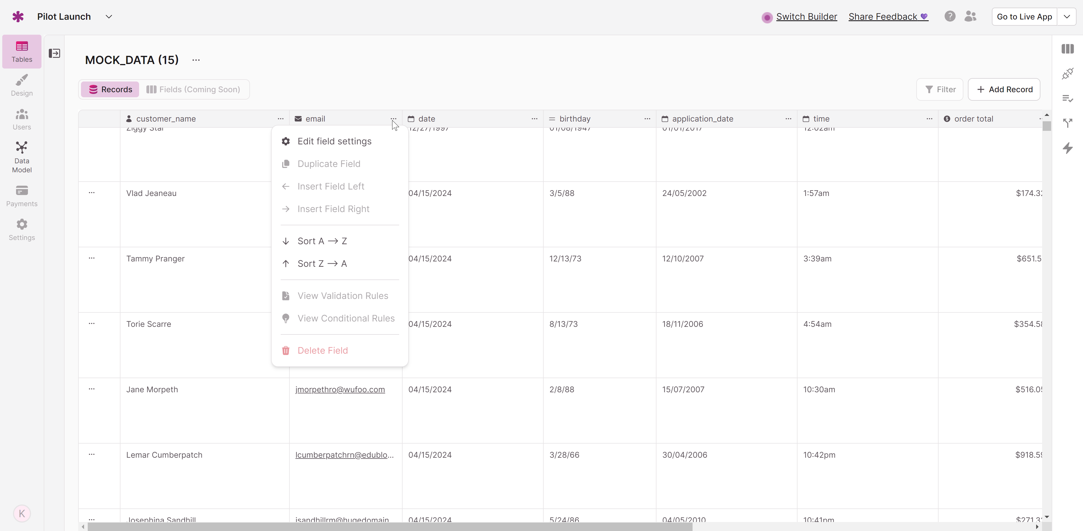Open the help question mark icon
The image size is (1083, 531).
950,16
